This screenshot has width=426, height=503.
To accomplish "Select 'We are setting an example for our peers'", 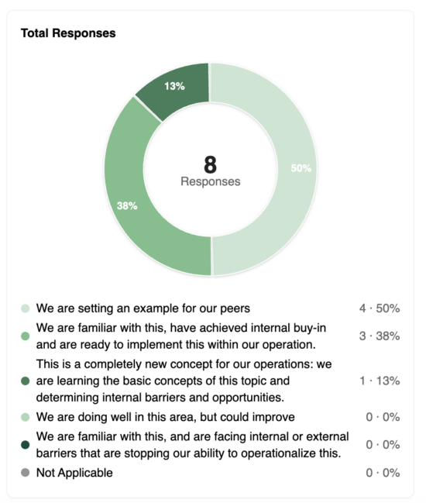I will (143, 308).
